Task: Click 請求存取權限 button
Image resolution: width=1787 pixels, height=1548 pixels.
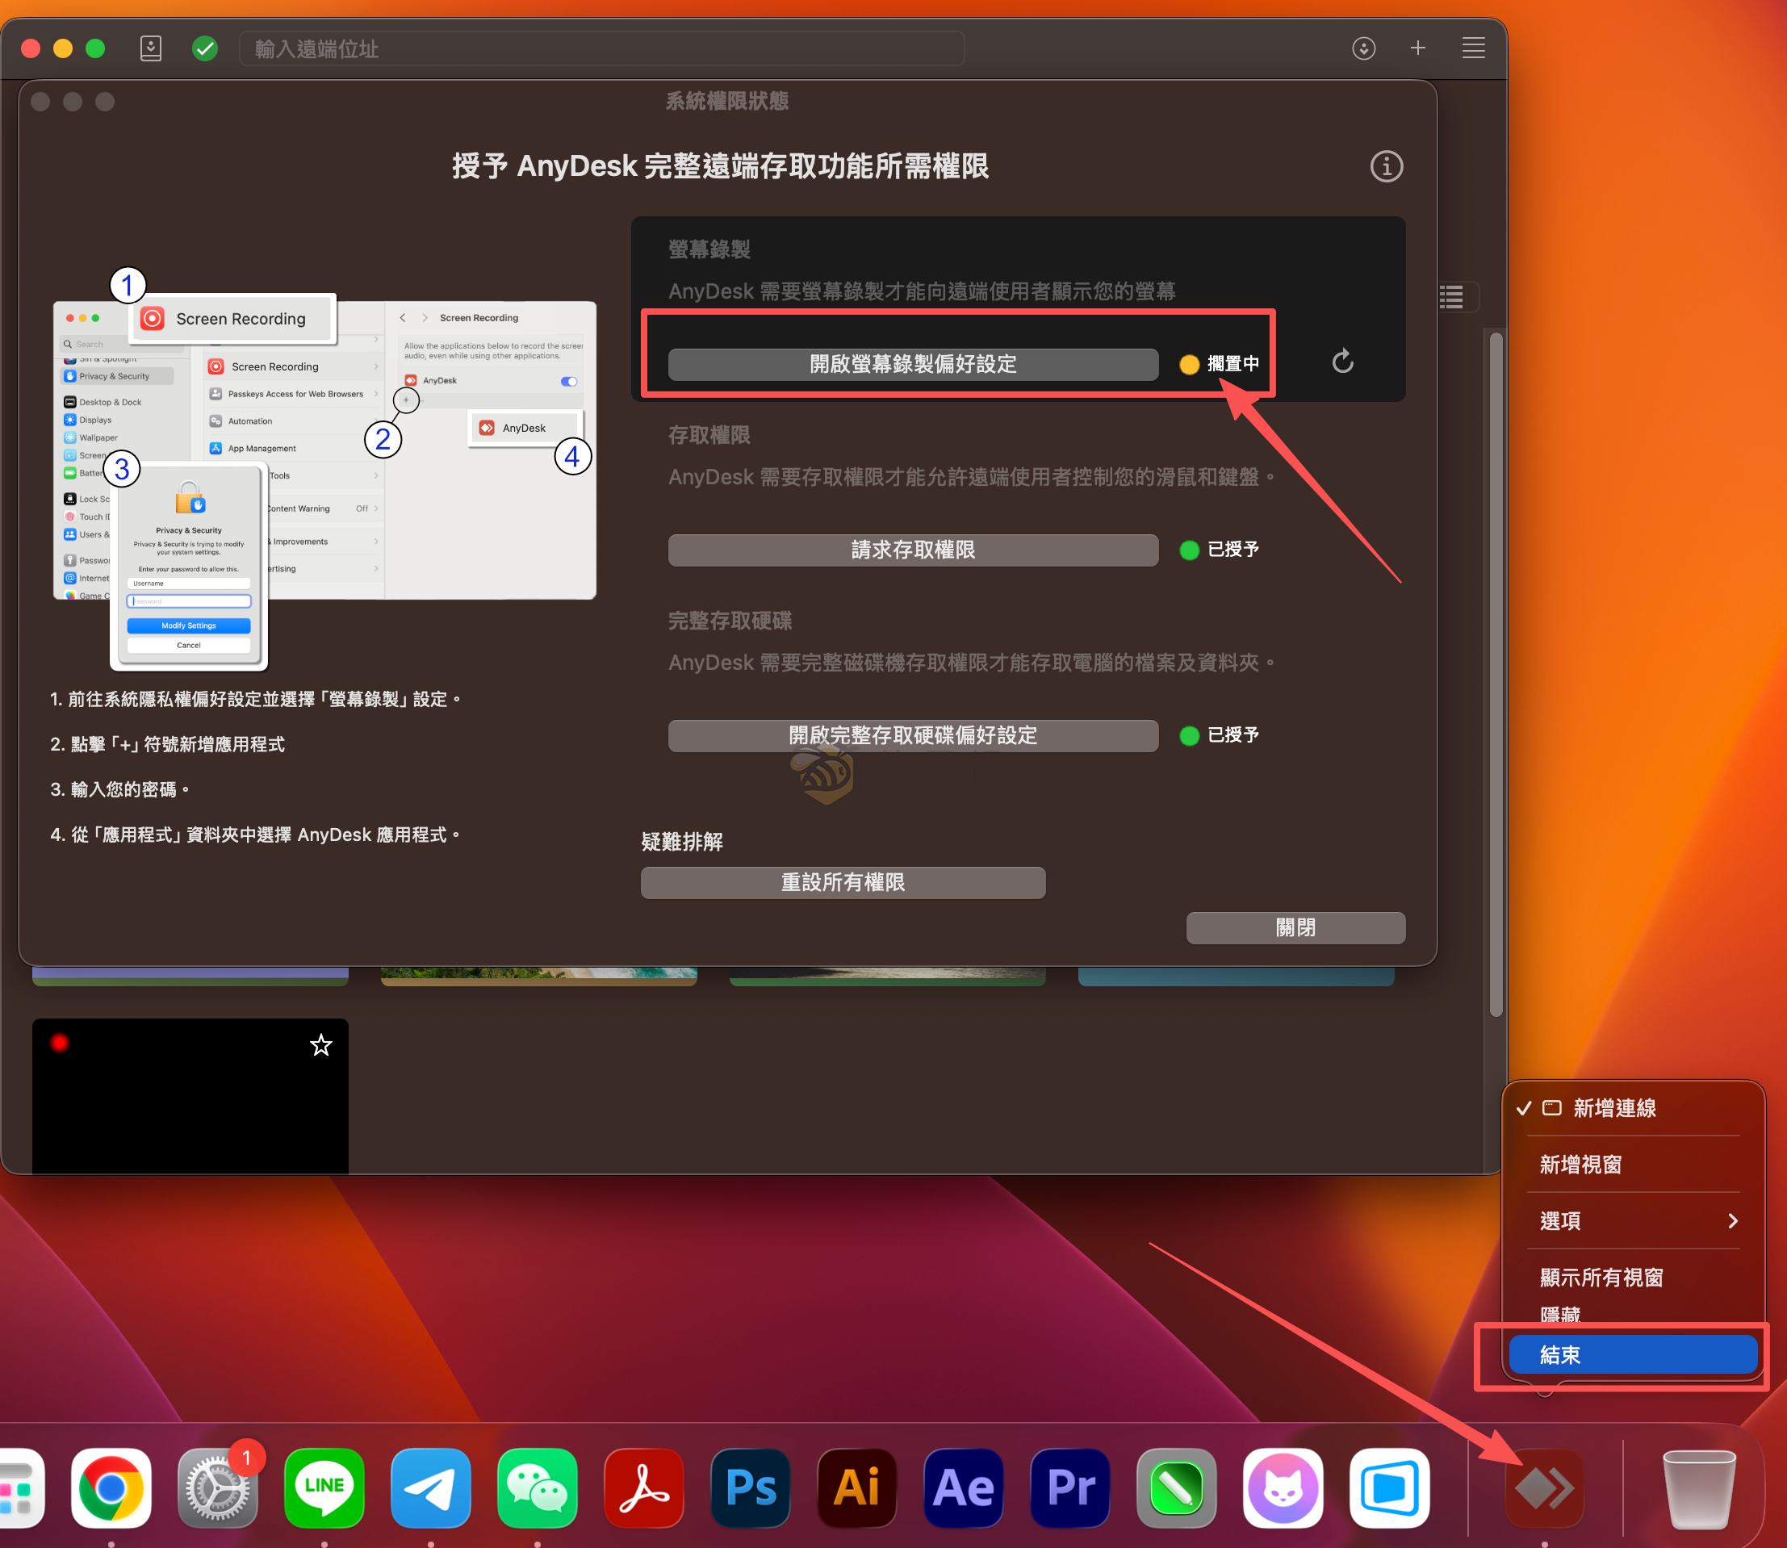Action: click(913, 550)
